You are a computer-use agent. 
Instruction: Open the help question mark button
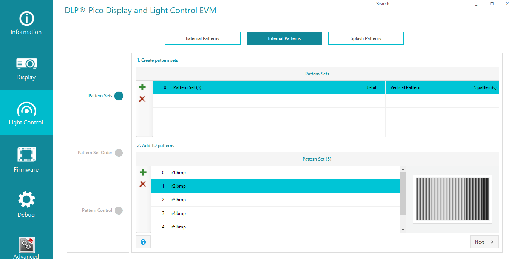pyautogui.click(x=143, y=242)
